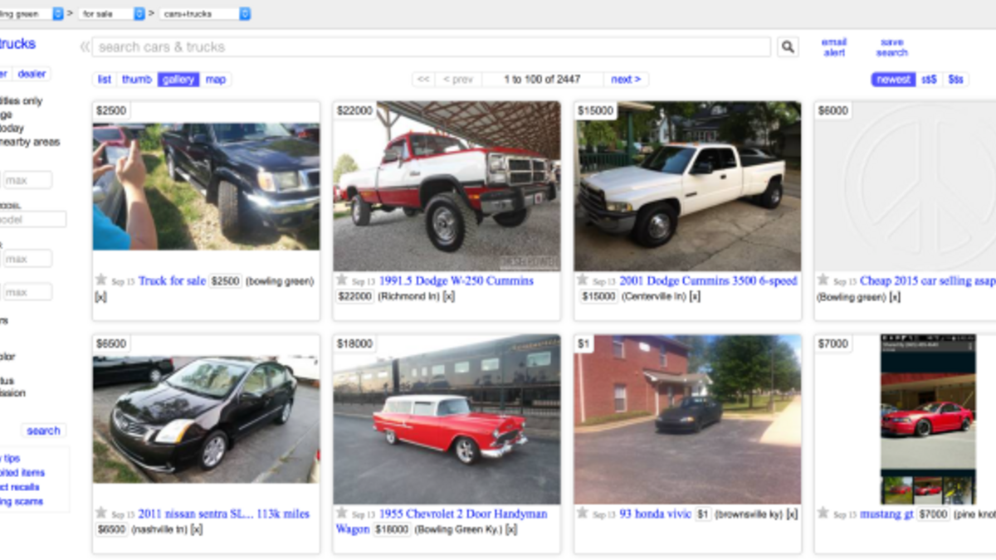
Task: Favorite the 1991.5 Dodge W-250 Cummins listing
Action: 342,280
